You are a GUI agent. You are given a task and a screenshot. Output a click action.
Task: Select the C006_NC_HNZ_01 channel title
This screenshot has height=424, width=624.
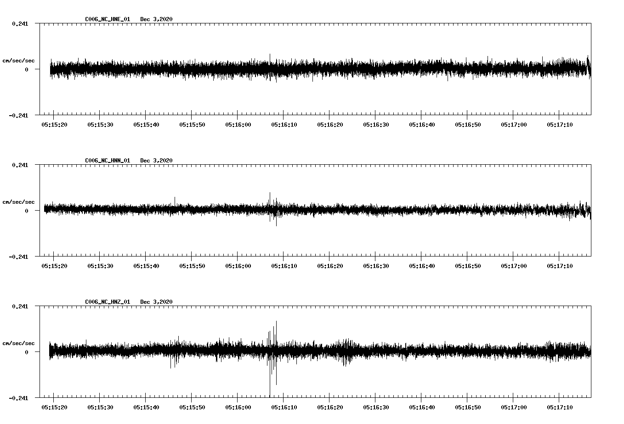(107, 302)
